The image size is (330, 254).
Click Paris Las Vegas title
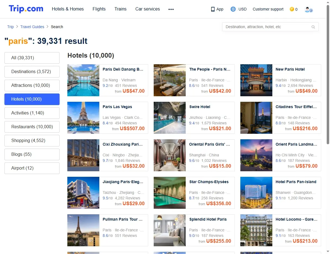pos(117,107)
